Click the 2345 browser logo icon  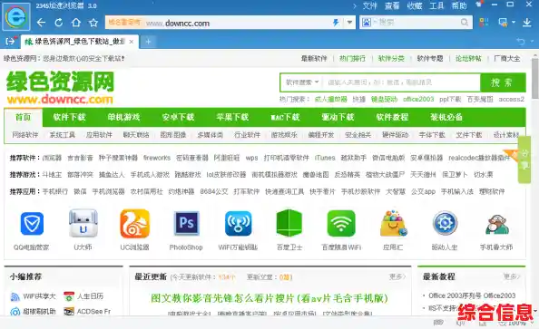click(16, 16)
